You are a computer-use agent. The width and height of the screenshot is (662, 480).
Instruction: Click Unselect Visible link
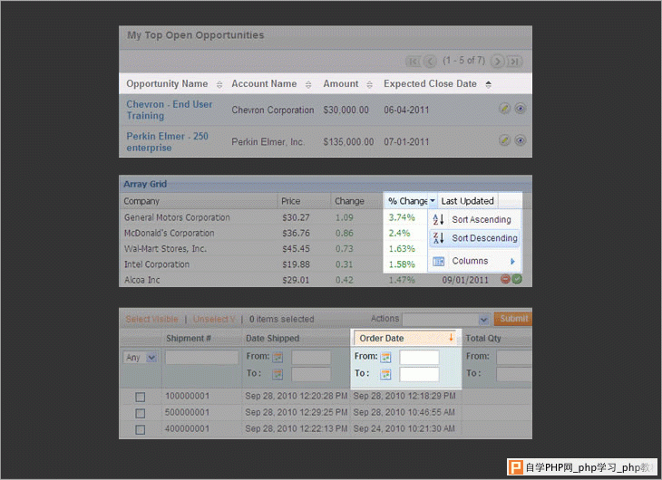tap(214, 320)
